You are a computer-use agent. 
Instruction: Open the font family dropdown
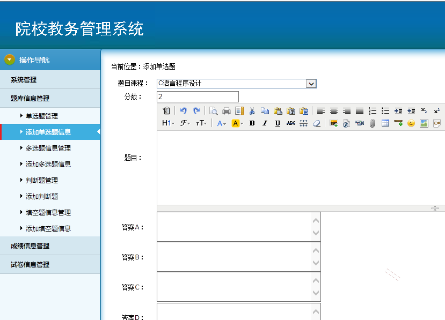click(185, 123)
